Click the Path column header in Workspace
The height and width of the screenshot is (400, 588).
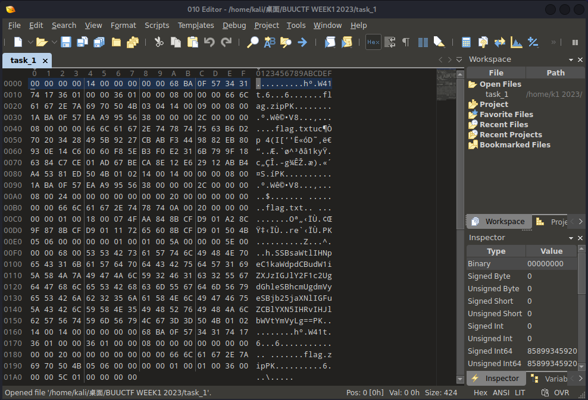(x=555, y=73)
